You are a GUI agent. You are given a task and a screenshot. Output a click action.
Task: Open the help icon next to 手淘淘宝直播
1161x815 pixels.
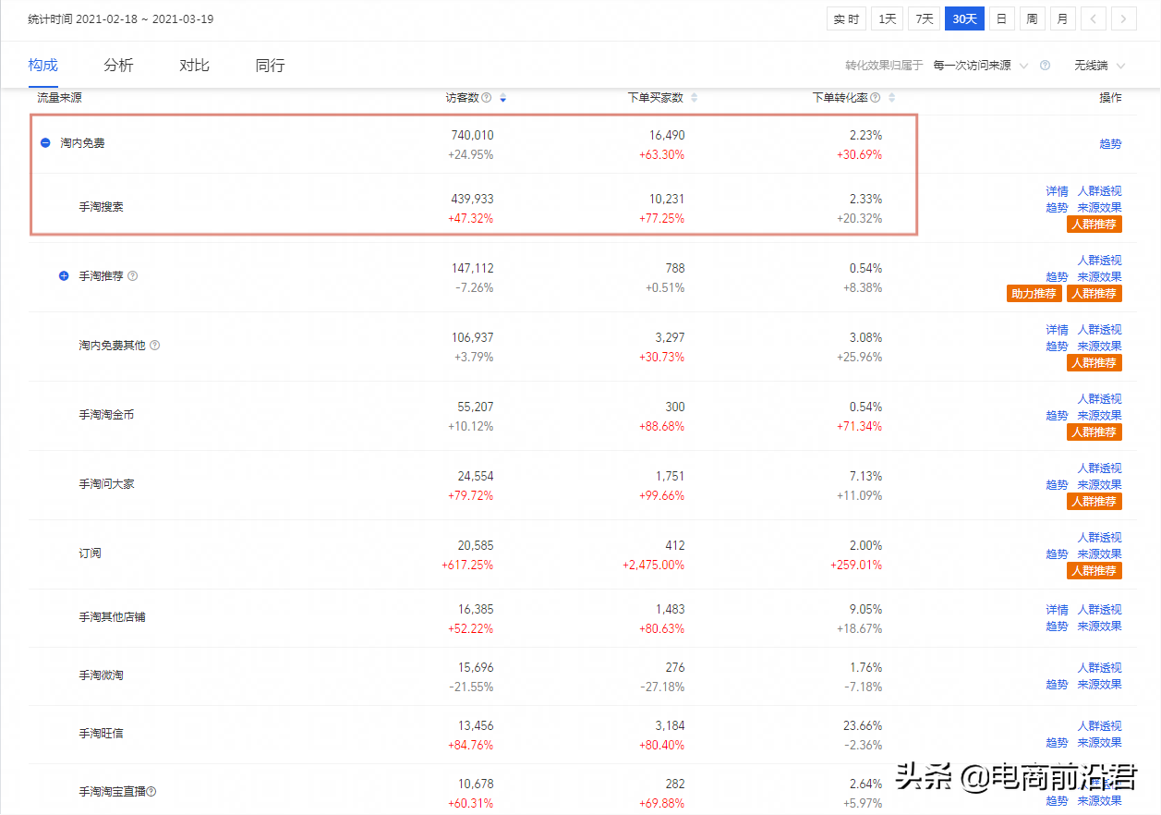point(150,792)
